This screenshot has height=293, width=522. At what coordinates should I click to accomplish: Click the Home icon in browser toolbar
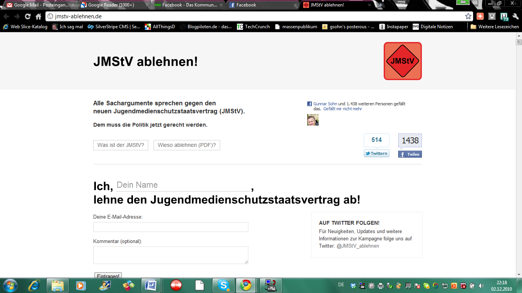(x=38, y=16)
